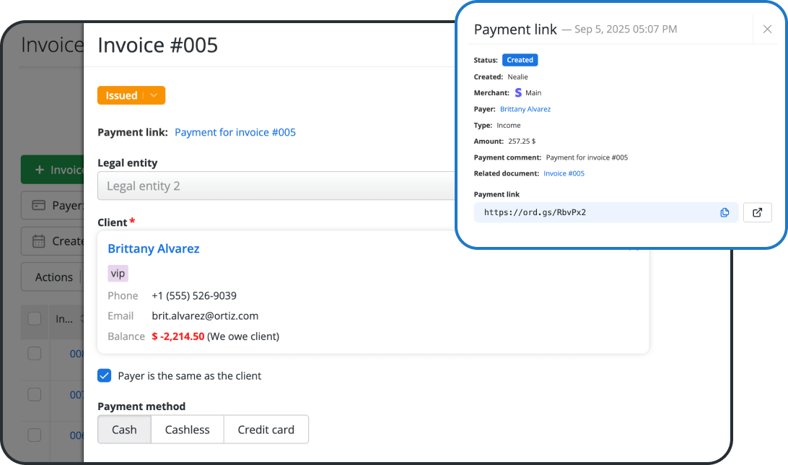The height and width of the screenshot is (465, 788).
Task: Select the Cashless payment method tab
Action: (186, 429)
